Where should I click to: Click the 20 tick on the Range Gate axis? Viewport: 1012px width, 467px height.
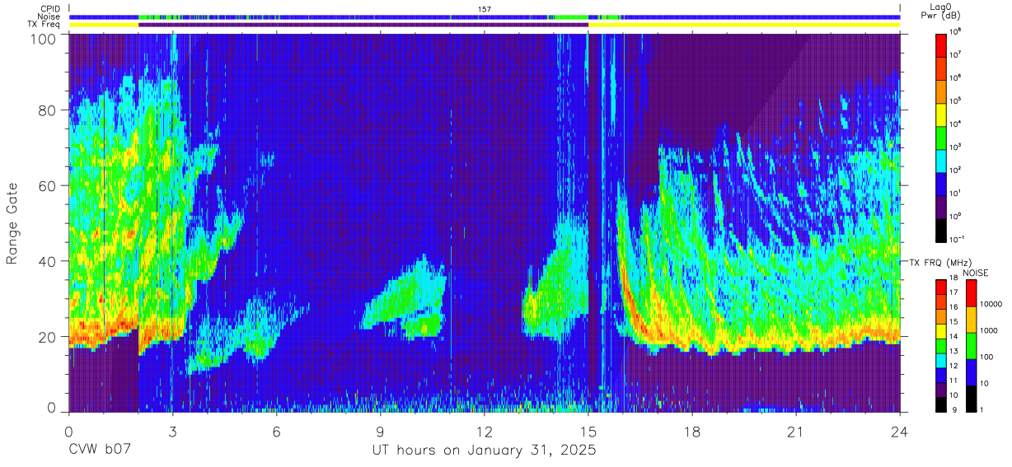point(49,337)
